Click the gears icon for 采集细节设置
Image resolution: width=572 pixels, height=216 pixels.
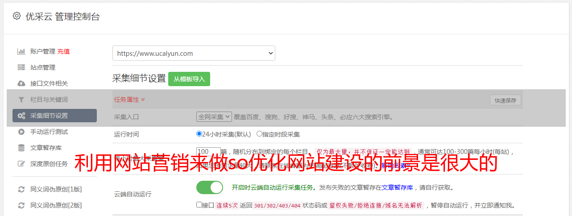[x=21, y=116]
